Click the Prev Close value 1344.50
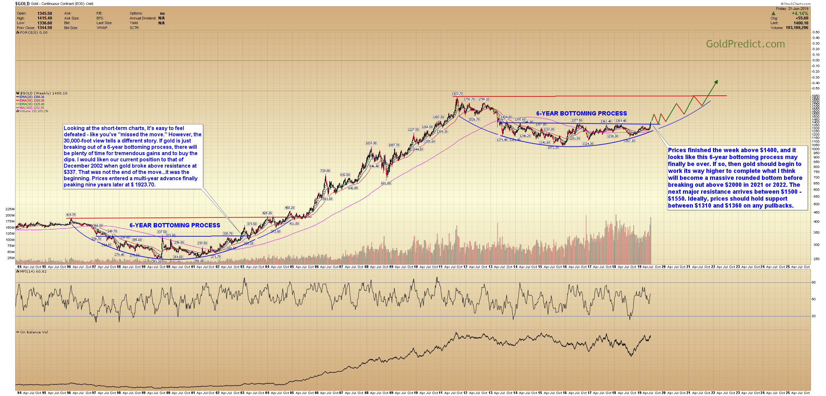The width and height of the screenshot is (826, 396). [45, 28]
